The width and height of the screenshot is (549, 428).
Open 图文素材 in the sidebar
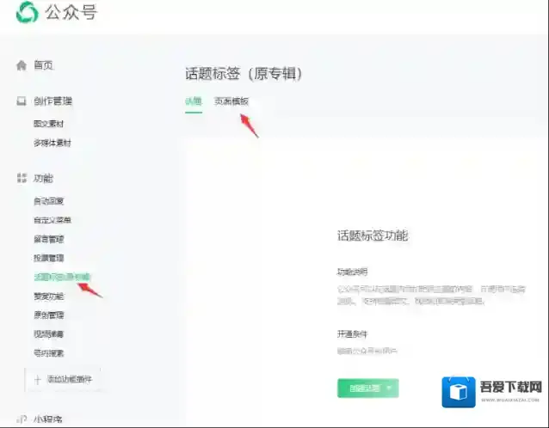49,124
